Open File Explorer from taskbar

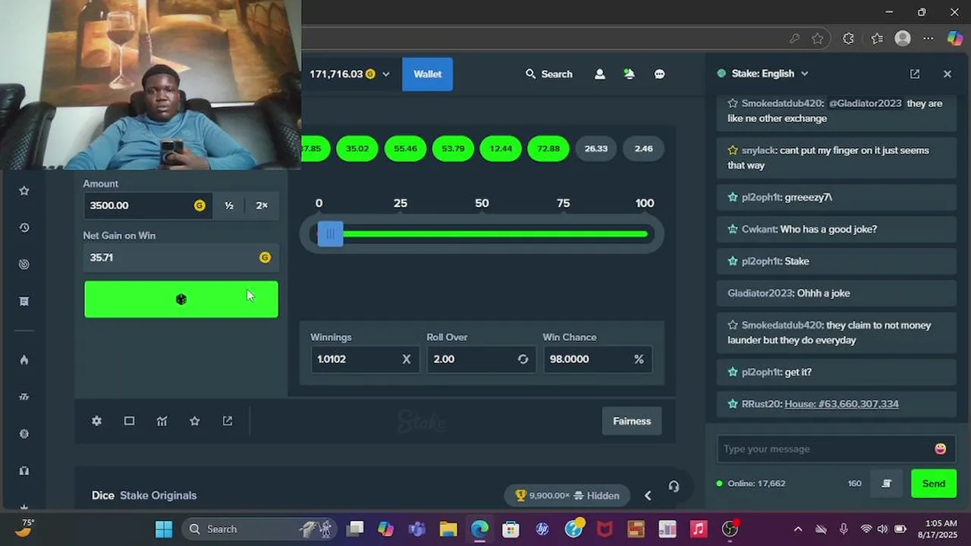click(x=448, y=529)
